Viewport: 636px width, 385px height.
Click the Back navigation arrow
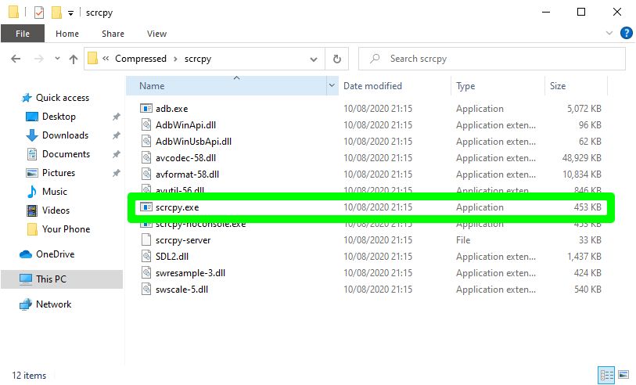[16, 59]
